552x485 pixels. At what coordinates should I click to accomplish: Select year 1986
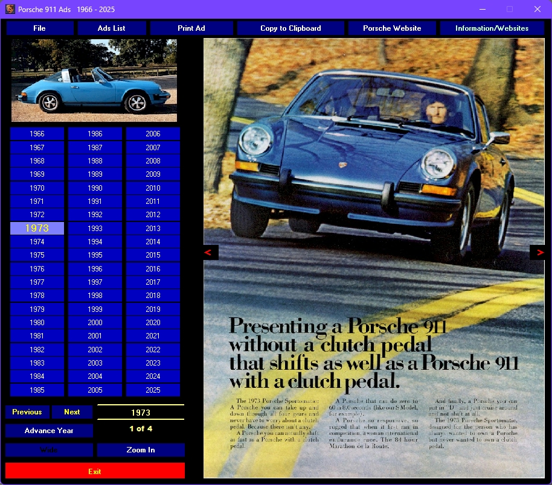pos(95,134)
